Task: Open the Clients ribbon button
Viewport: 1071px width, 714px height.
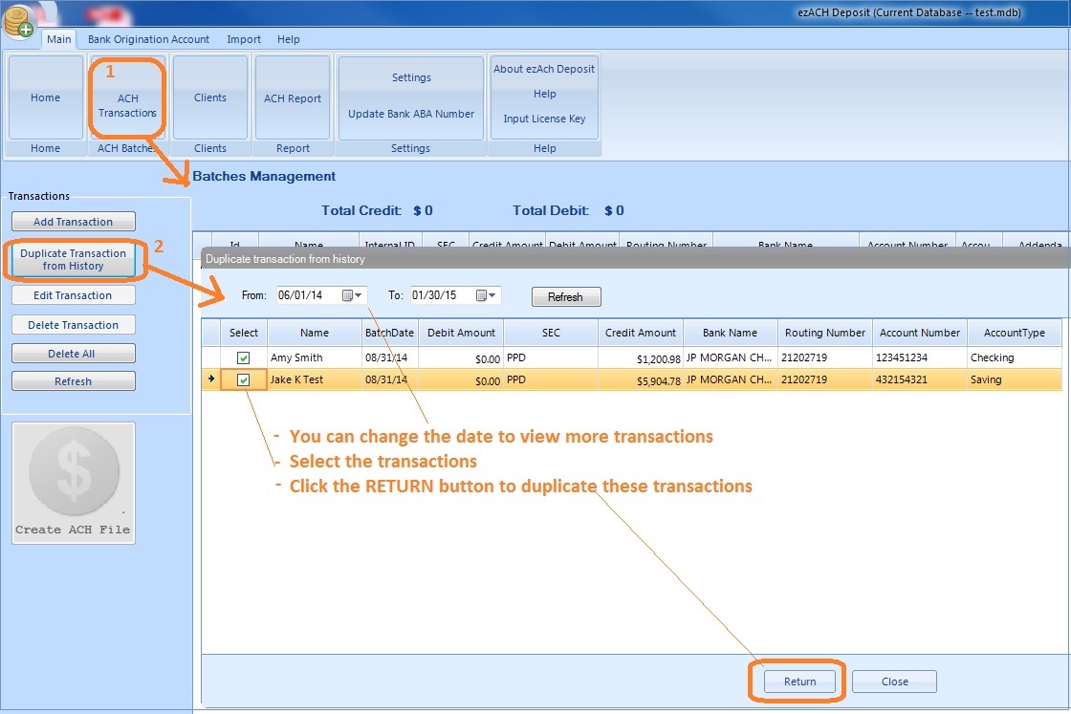Action: 209,96
